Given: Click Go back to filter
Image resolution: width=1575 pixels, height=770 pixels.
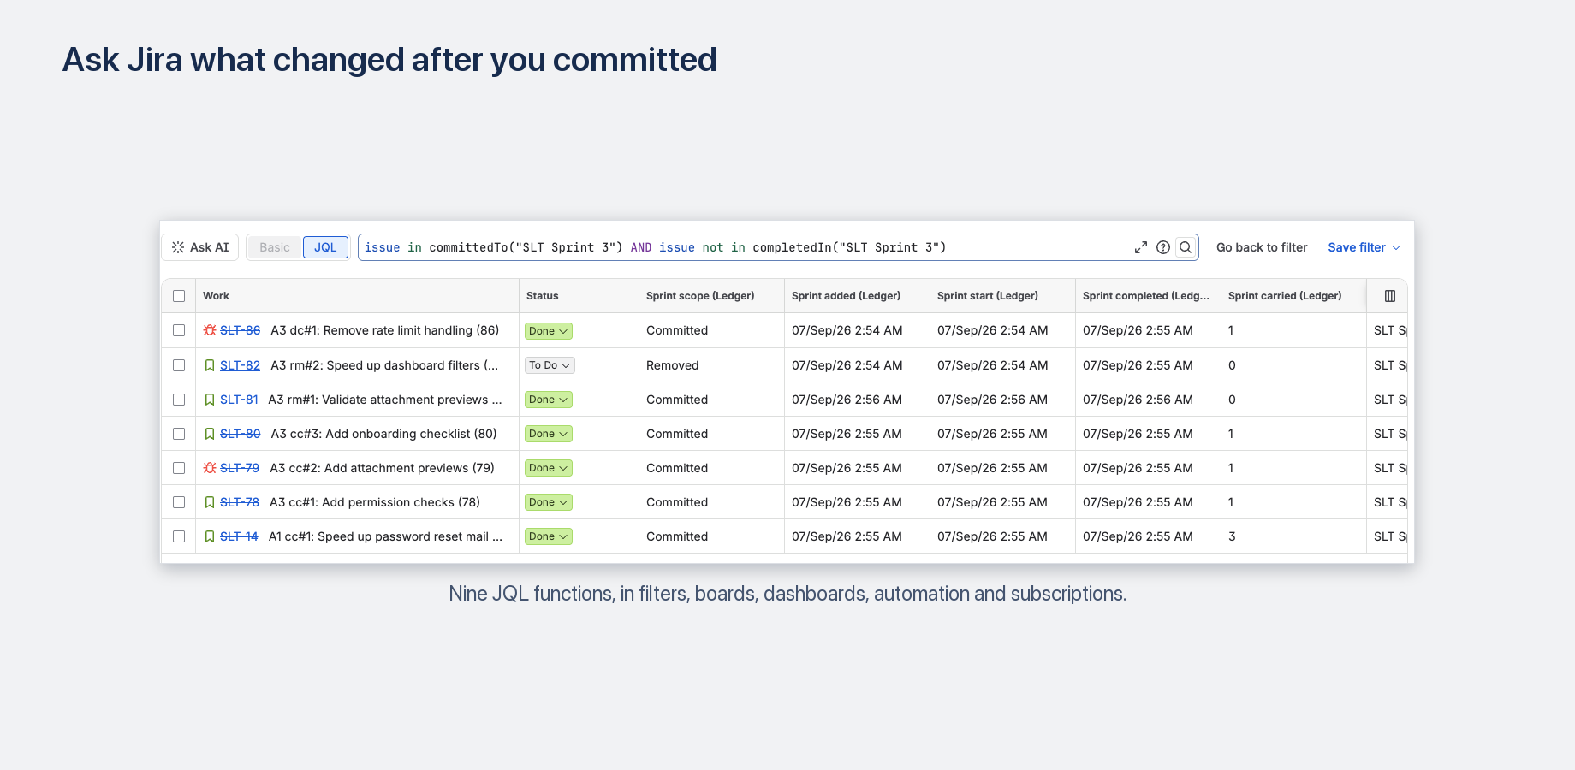Looking at the screenshot, I should [x=1262, y=247].
